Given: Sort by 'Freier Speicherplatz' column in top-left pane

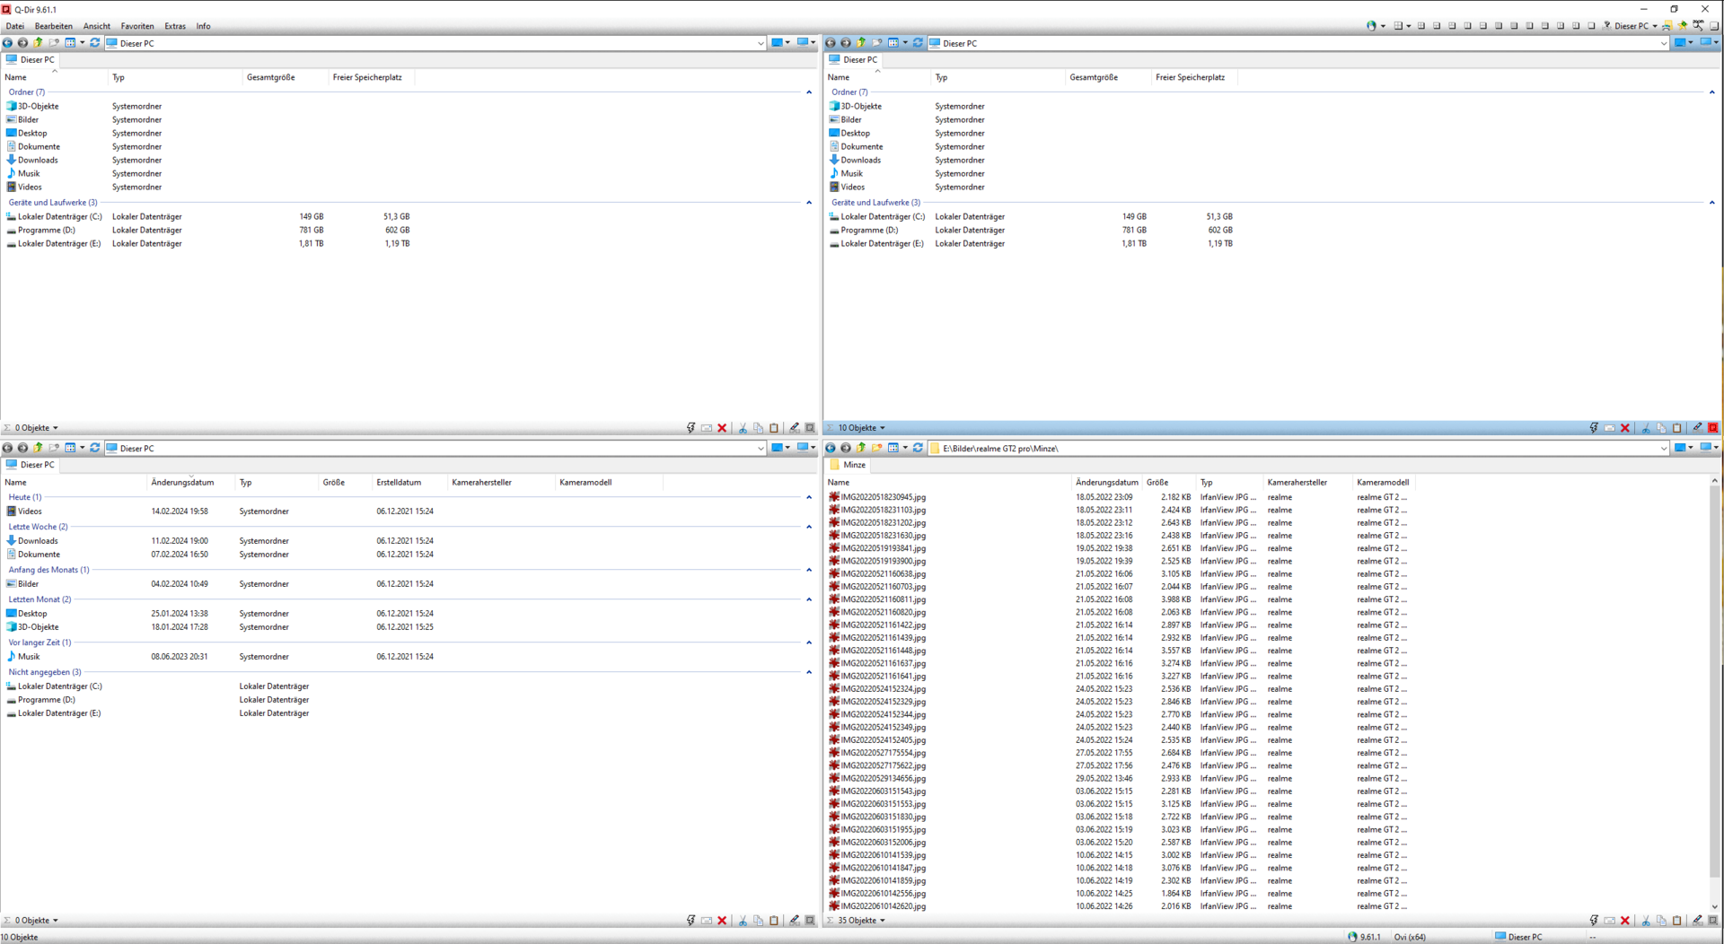Looking at the screenshot, I should pyautogui.click(x=367, y=77).
